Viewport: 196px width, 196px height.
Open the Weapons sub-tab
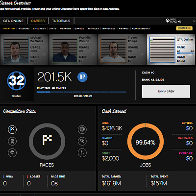[65, 28]
